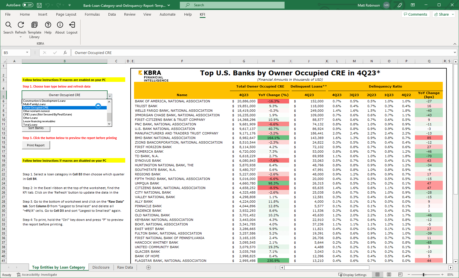Expand the loan type dropdown arrow

click(110, 96)
